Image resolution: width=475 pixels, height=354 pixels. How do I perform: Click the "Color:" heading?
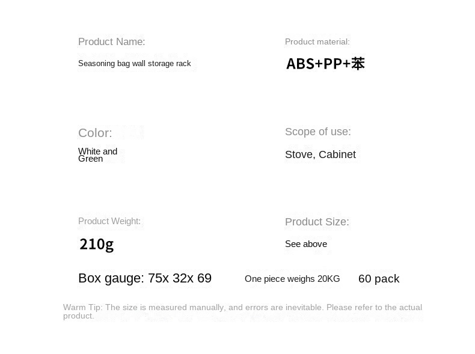pos(95,133)
